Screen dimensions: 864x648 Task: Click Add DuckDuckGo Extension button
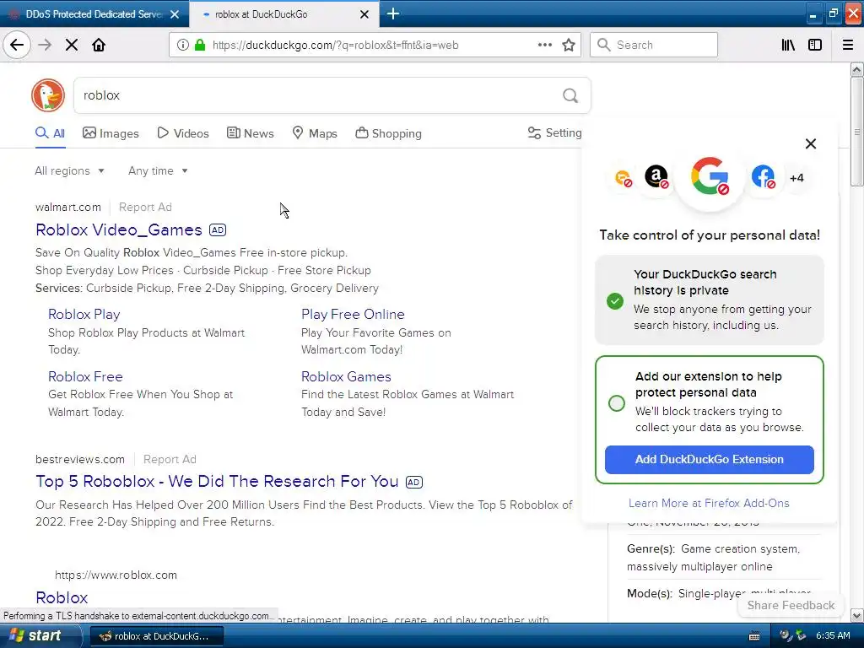point(709,460)
